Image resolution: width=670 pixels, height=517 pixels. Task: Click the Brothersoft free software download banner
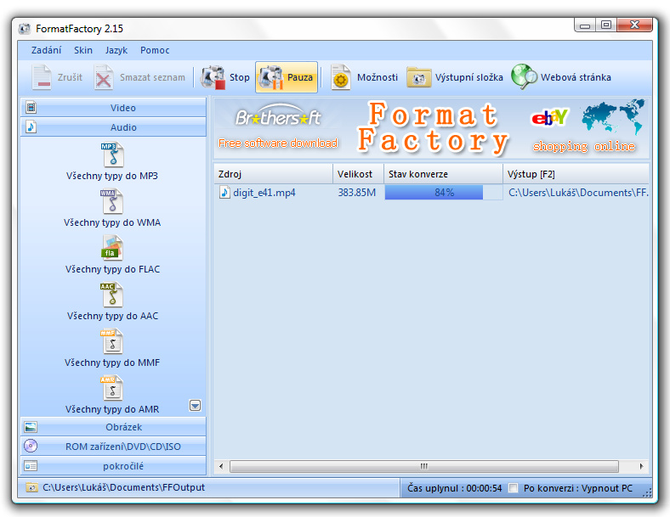(278, 128)
